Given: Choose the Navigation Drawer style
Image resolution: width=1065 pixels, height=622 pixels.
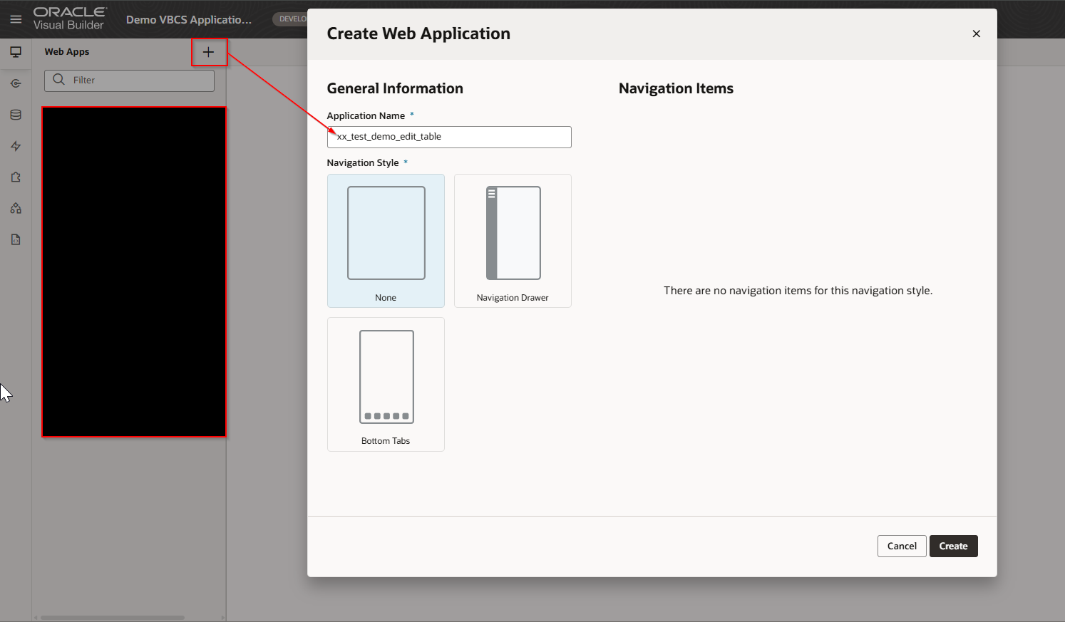Looking at the screenshot, I should point(513,241).
